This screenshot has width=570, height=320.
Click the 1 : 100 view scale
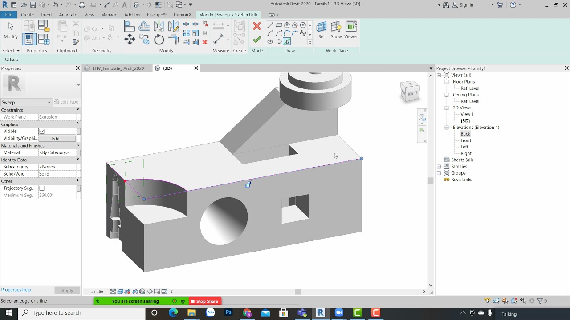click(97, 292)
